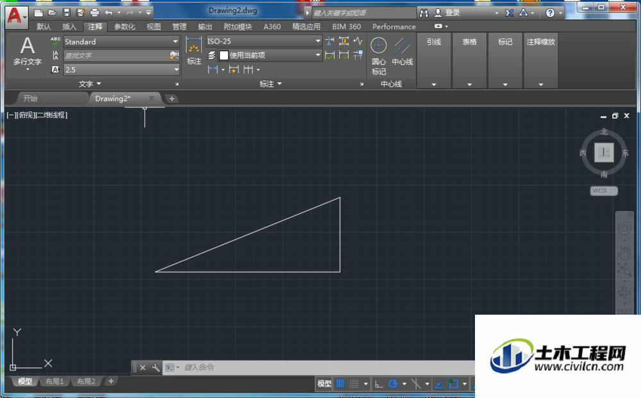Toggle snap mode dots icon in status bar

pos(354,384)
